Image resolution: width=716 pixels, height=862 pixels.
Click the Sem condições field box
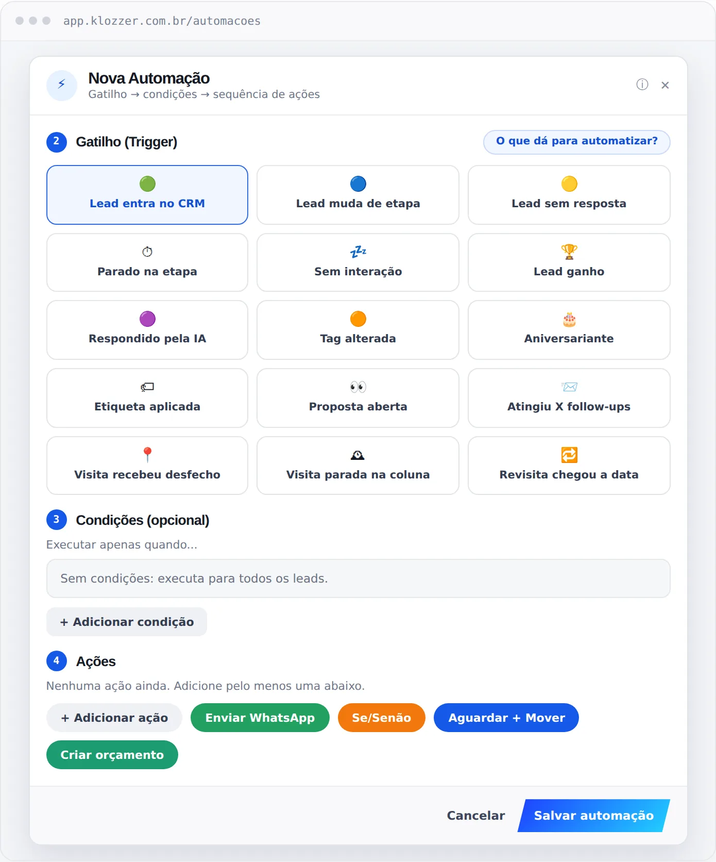tap(358, 578)
